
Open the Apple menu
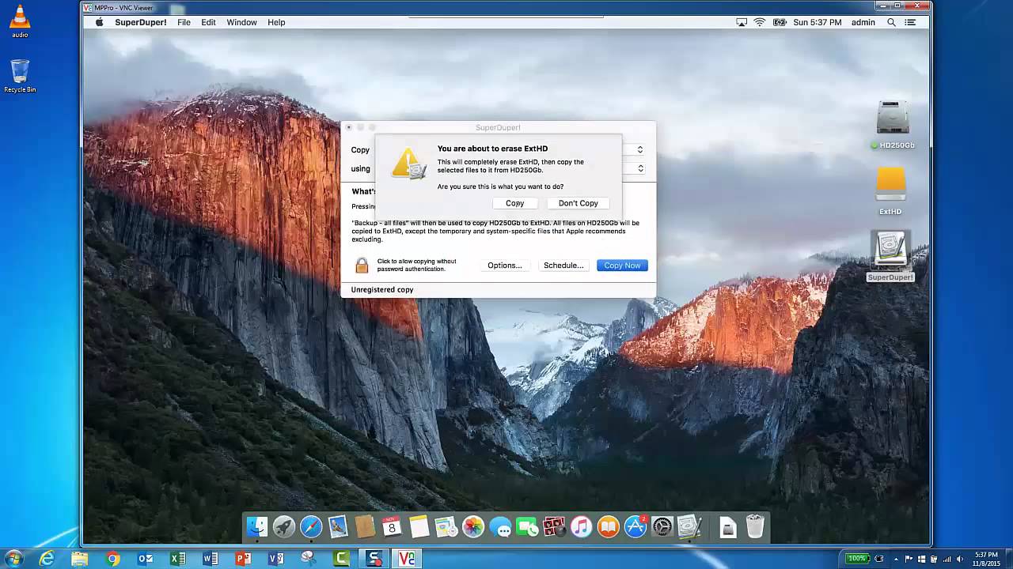pyautogui.click(x=99, y=22)
